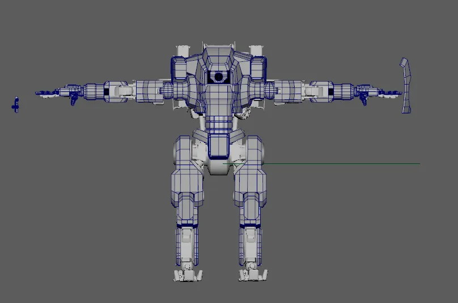Click the green axis line right of the hips
The height and width of the screenshot is (303, 458).
(x=340, y=164)
